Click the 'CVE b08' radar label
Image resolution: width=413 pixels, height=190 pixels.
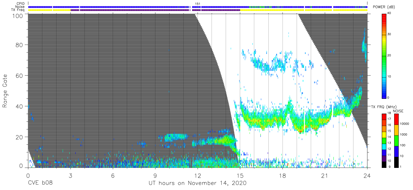[40, 183]
